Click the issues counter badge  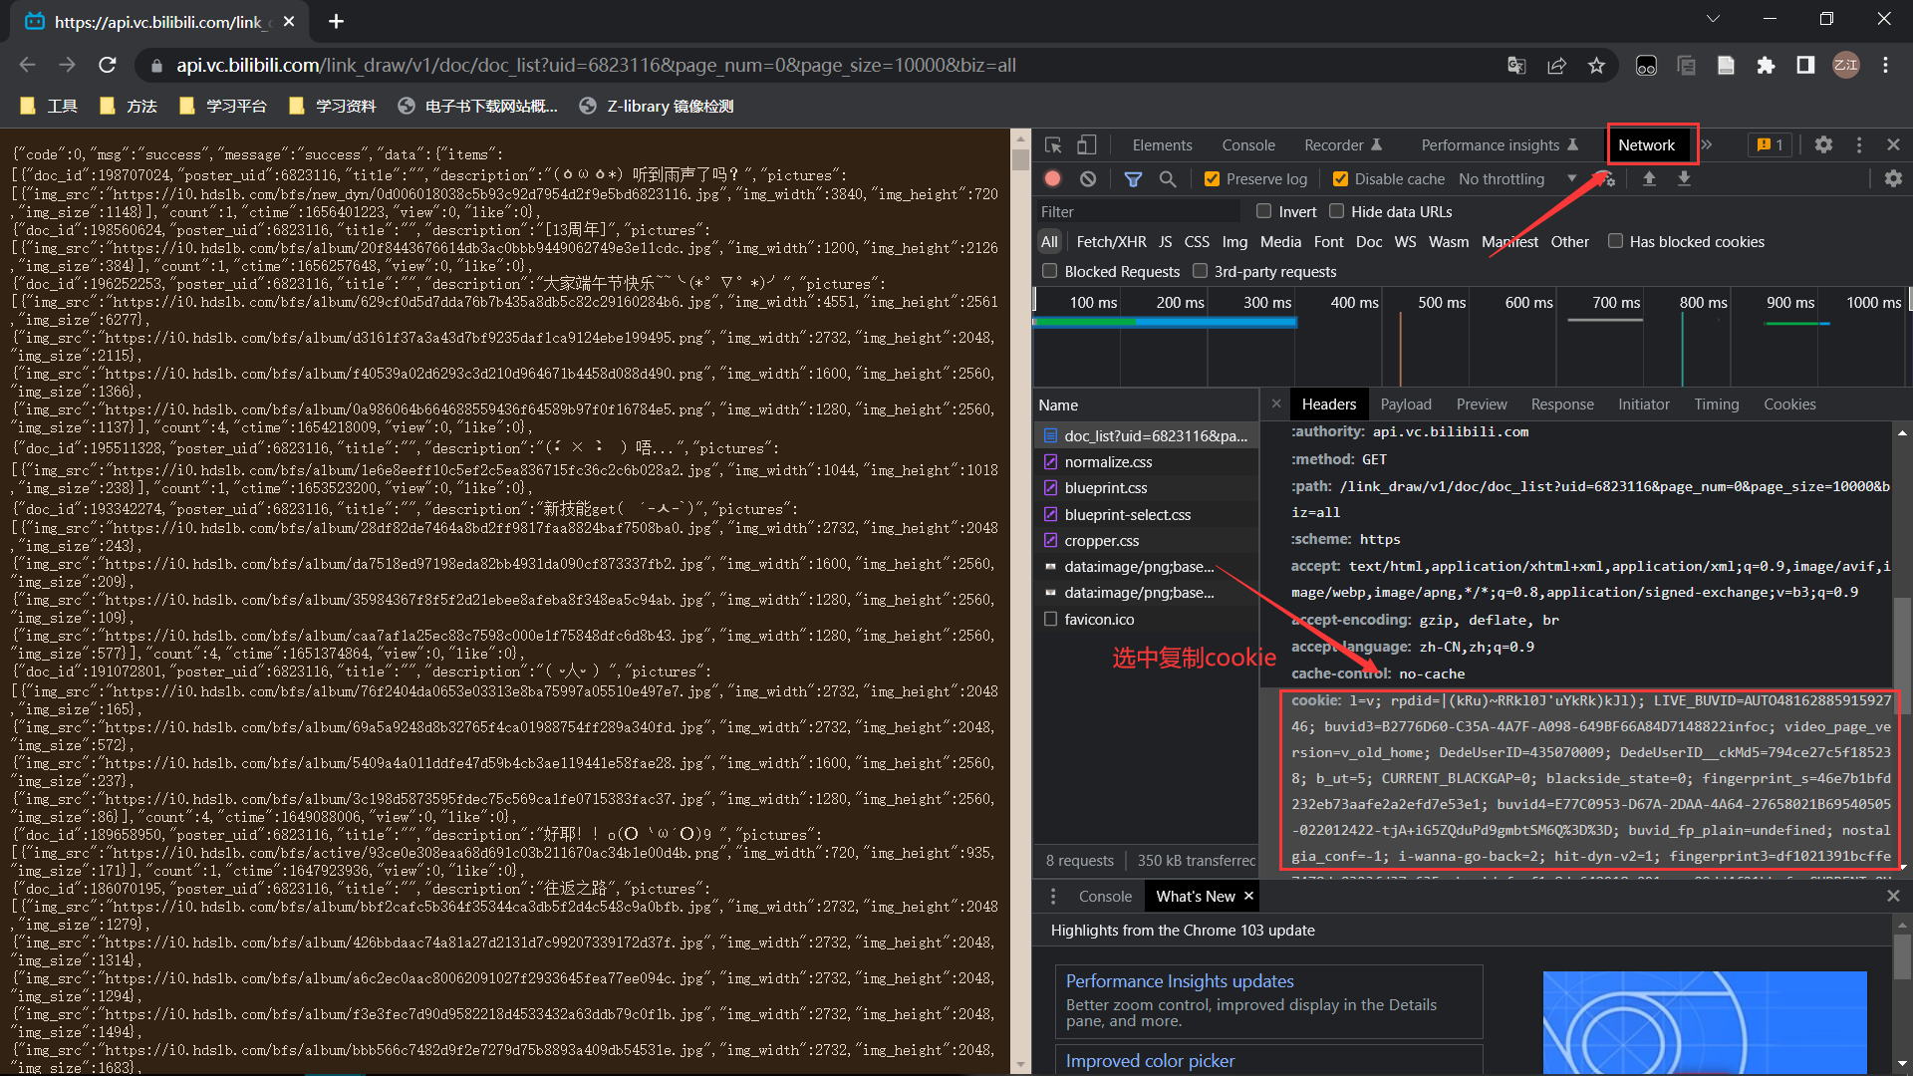pyautogui.click(x=1771, y=145)
